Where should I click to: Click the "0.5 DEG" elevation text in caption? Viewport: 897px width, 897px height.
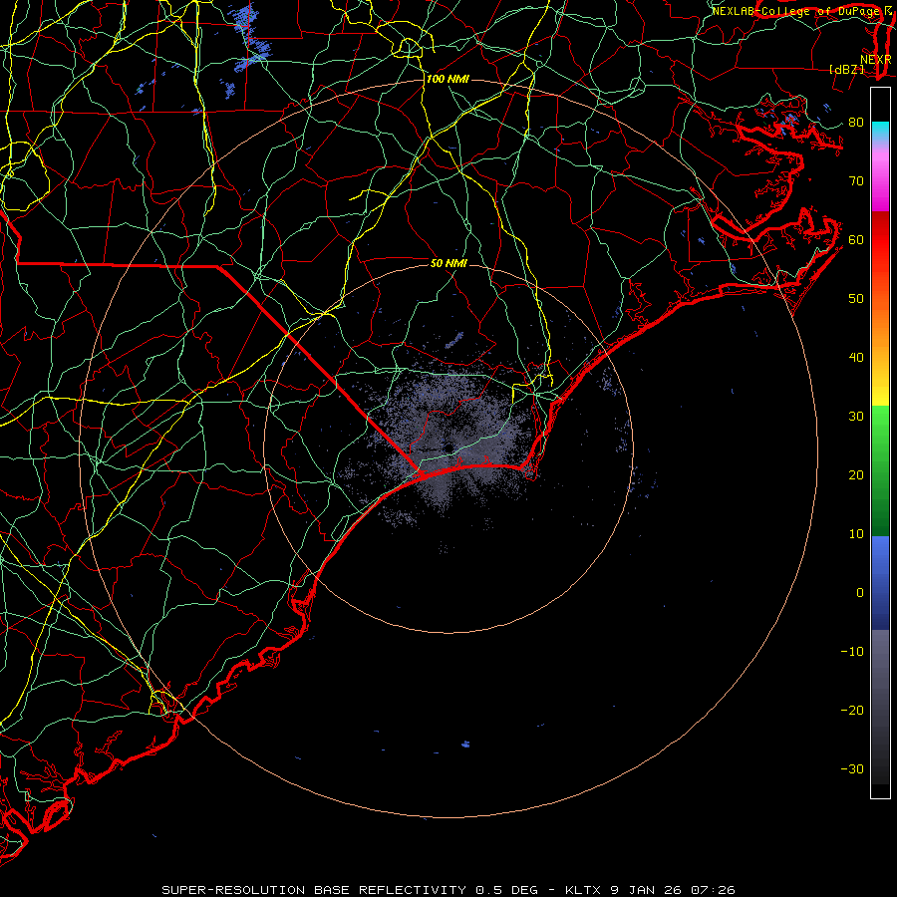(x=507, y=890)
